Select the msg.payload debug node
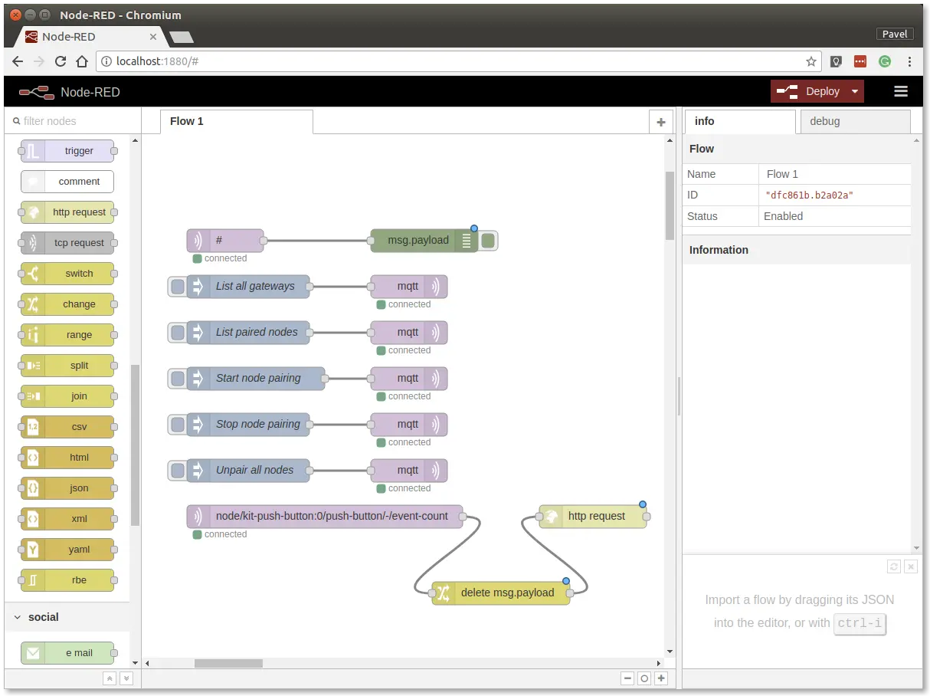The height and width of the screenshot is (696, 930). tap(424, 241)
